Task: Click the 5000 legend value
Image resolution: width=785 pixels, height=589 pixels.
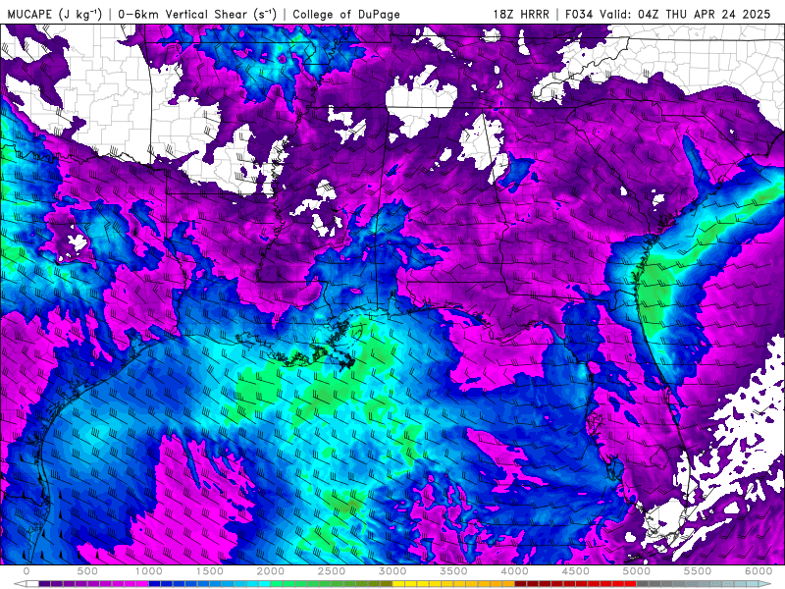Action: pyautogui.click(x=637, y=571)
